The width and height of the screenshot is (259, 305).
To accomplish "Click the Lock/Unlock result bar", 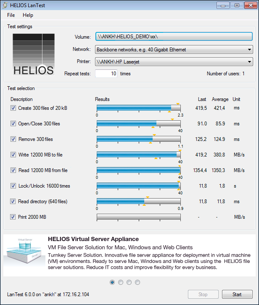I will (139, 186).
